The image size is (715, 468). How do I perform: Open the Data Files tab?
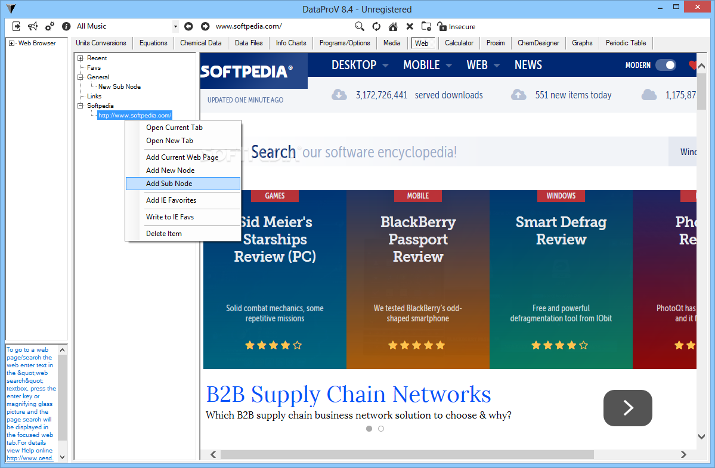pyautogui.click(x=249, y=43)
